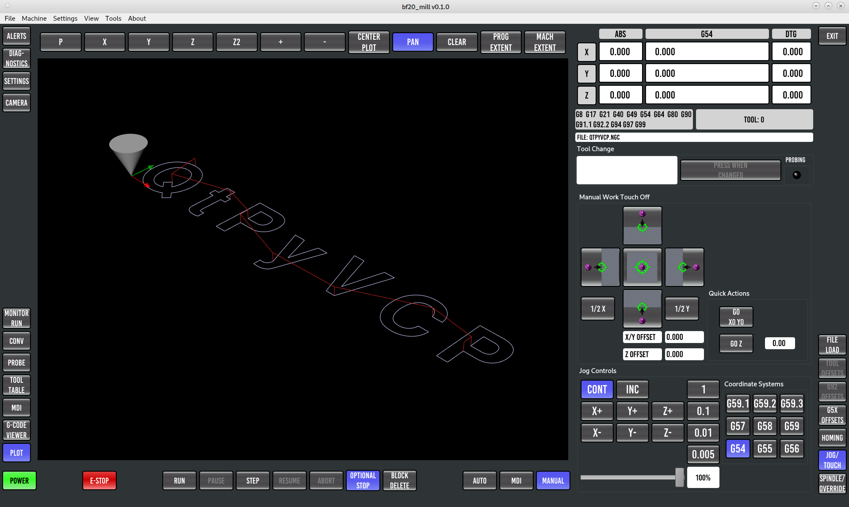Open the CONV page
The height and width of the screenshot is (507, 849).
tap(16, 341)
